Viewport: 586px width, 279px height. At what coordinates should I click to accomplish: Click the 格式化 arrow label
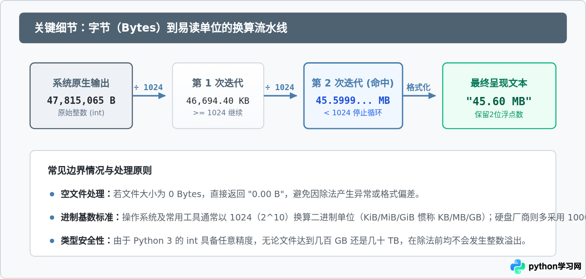pyautogui.click(x=418, y=87)
